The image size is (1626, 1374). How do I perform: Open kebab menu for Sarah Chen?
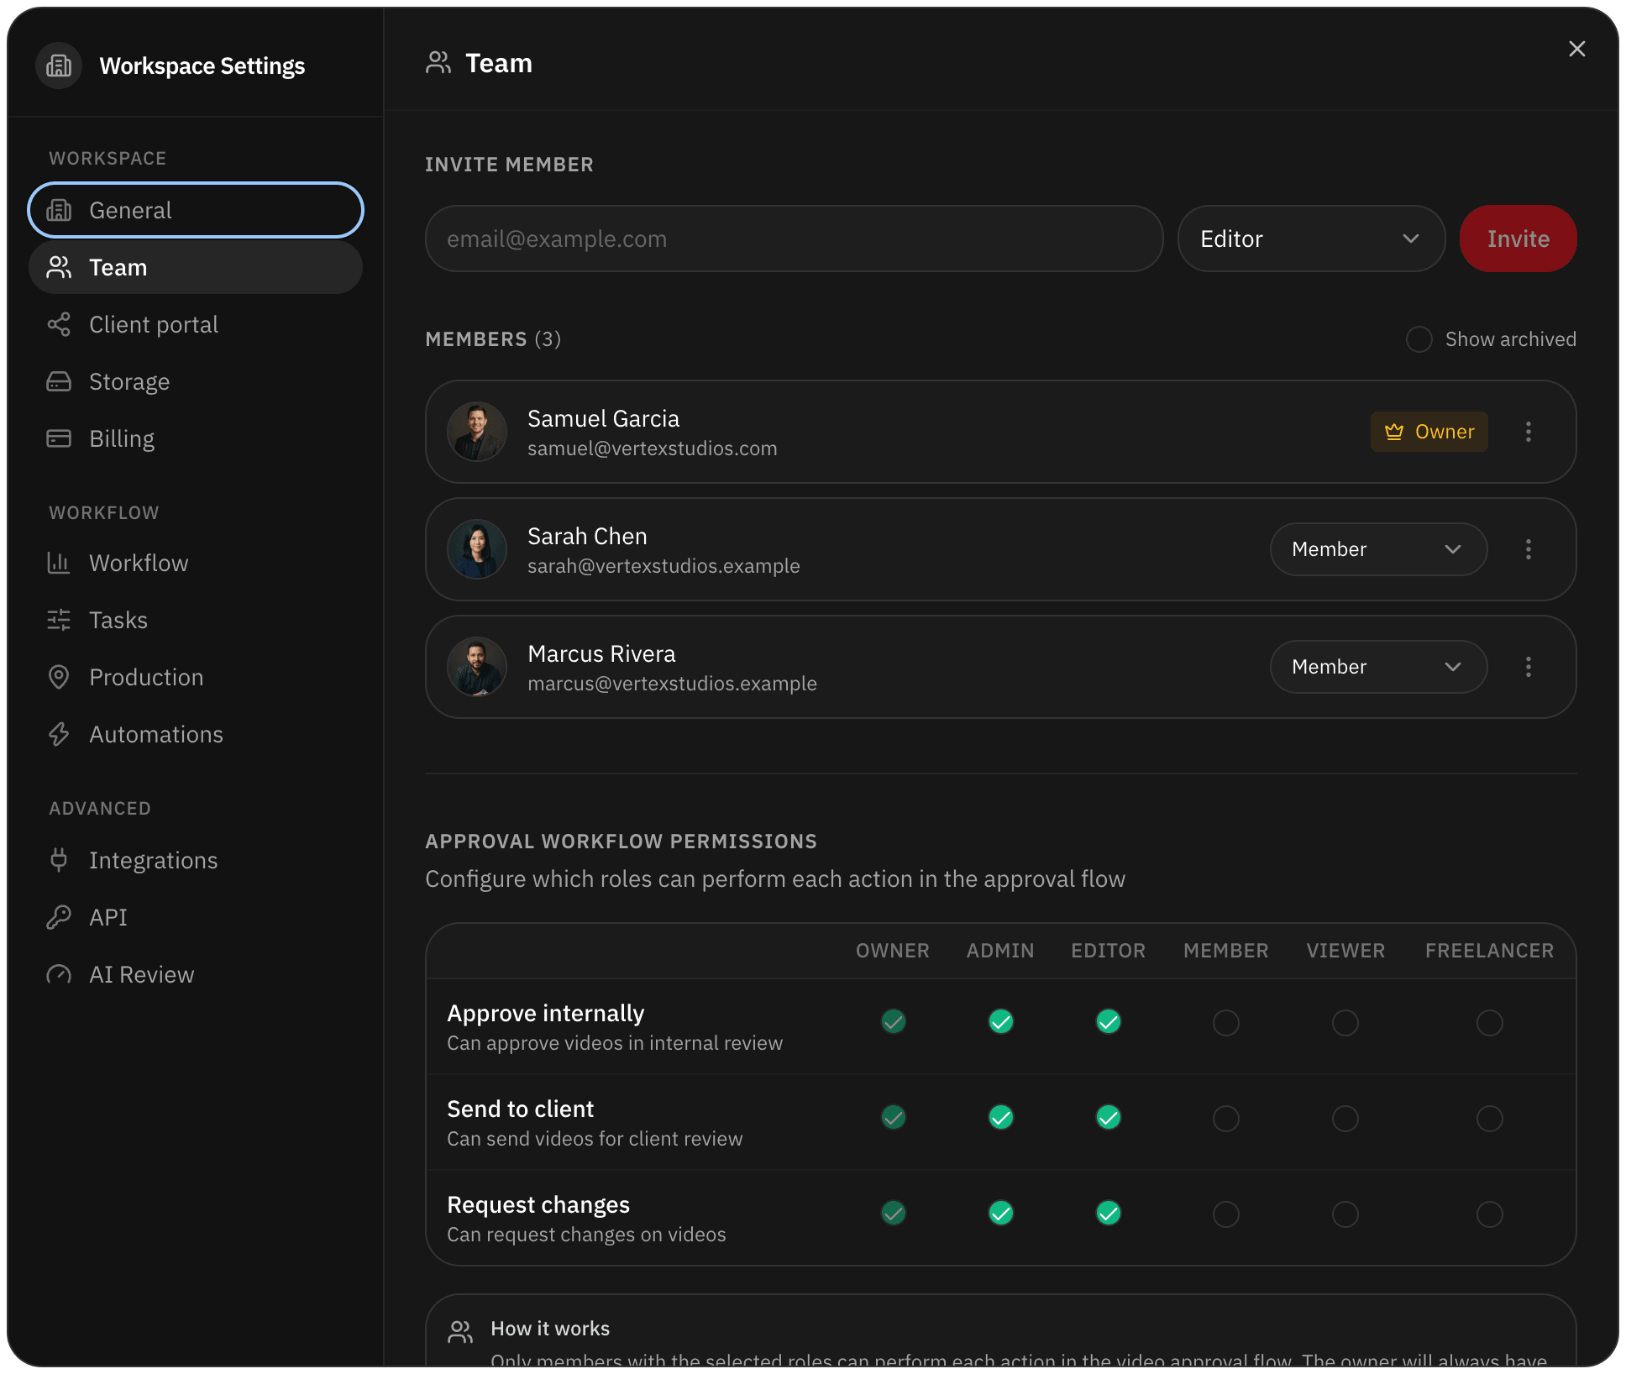[x=1529, y=549]
